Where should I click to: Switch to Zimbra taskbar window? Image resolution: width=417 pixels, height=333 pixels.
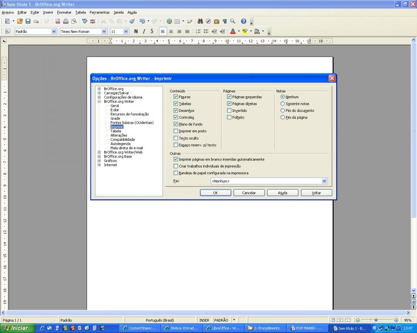pyautogui.click(x=181, y=328)
